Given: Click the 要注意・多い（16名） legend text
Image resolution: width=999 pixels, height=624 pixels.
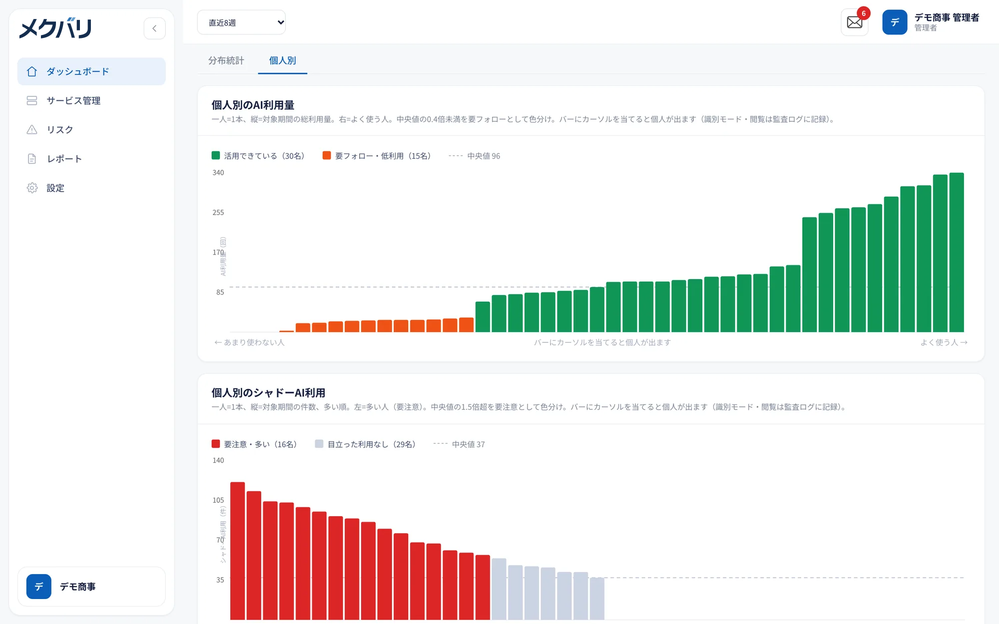Looking at the screenshot, I should click(x=260, y=444).
